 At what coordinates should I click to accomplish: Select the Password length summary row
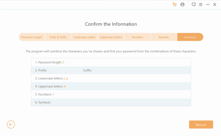click(x=111, y=62)
